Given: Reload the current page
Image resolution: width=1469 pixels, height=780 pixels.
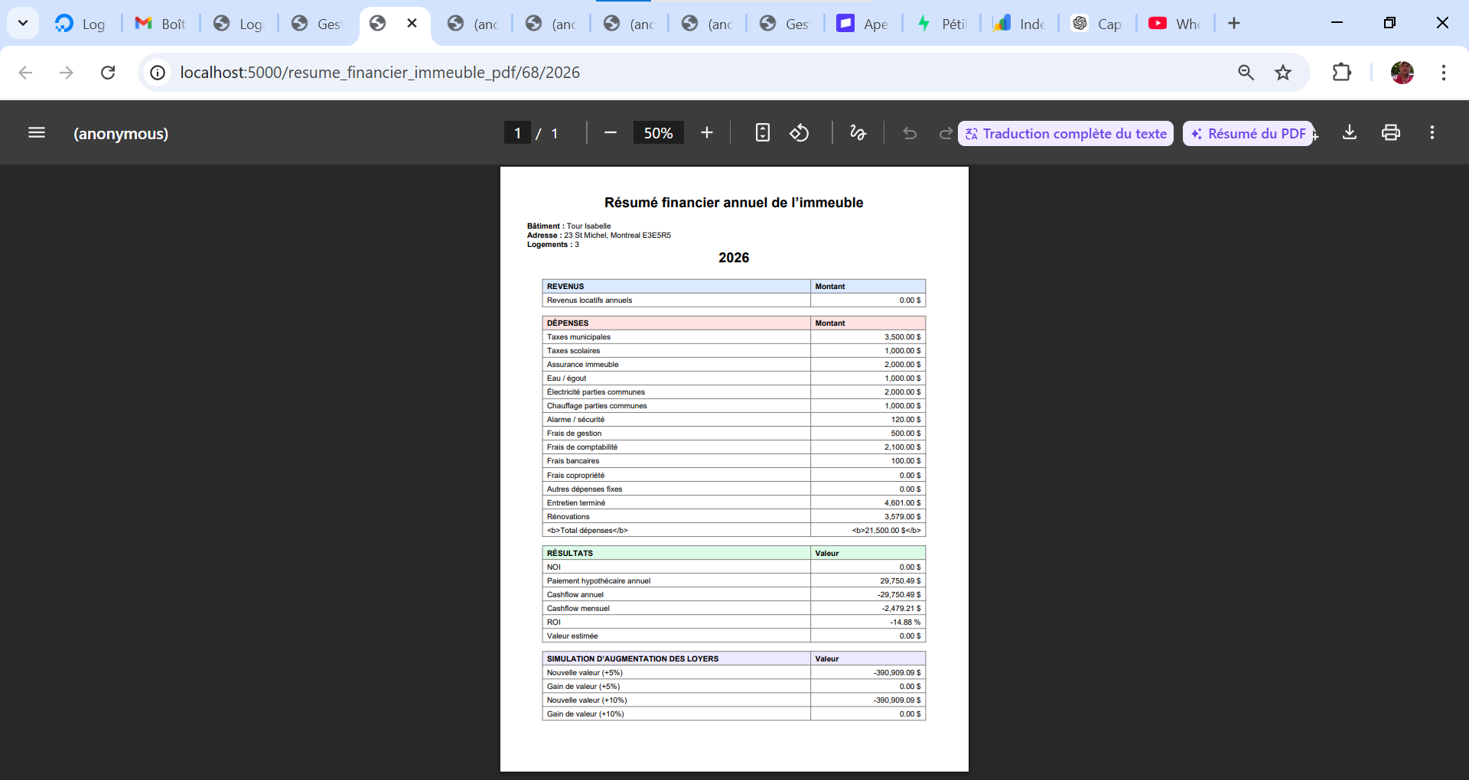Looking at the screenshot, I should coord(108,73).
